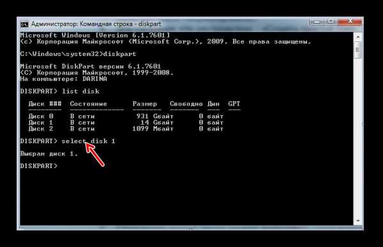The width and height of the screenshot is (383, 247).
Task: Click the scrollbar up arrow
Action: (x=358, y=38)
